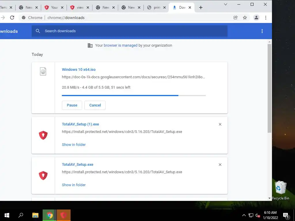Close the 'view' tab
295x221 pixels.
pyautogui.click(x=88, y=7)
